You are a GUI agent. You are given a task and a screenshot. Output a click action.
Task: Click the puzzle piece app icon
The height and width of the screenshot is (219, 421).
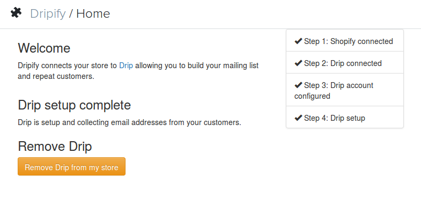coord(16,13)
